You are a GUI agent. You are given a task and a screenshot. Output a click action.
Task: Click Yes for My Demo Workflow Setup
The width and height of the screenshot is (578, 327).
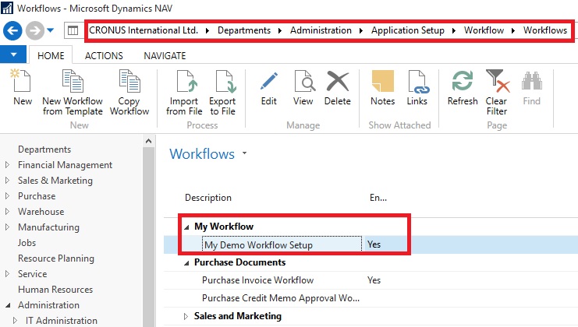coord(374,244)
